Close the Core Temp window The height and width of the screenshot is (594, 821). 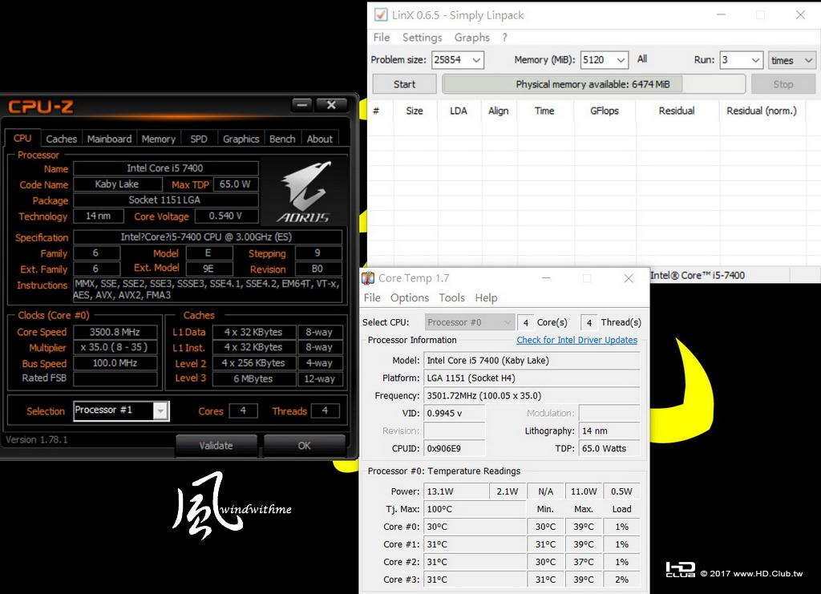pos(629,278)
